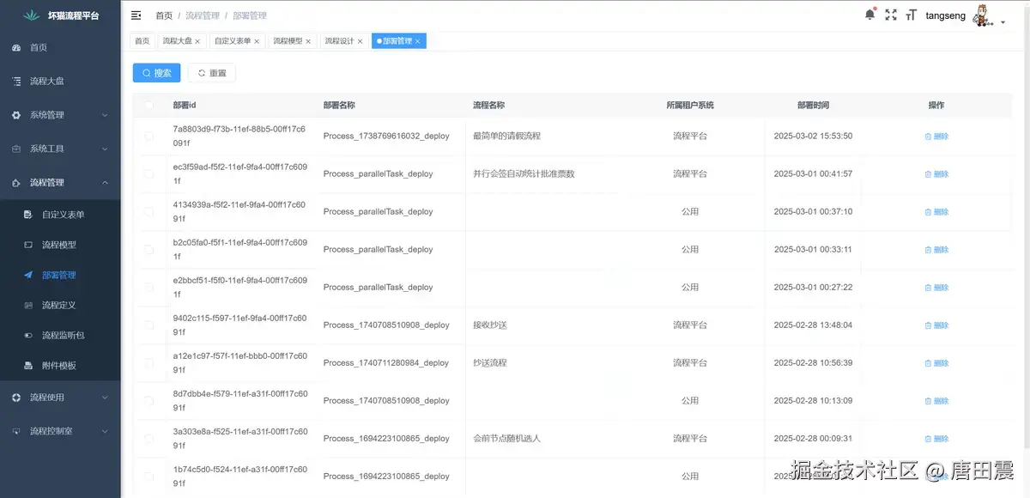Collapse the 流程管理 sidebar menu

60,183
